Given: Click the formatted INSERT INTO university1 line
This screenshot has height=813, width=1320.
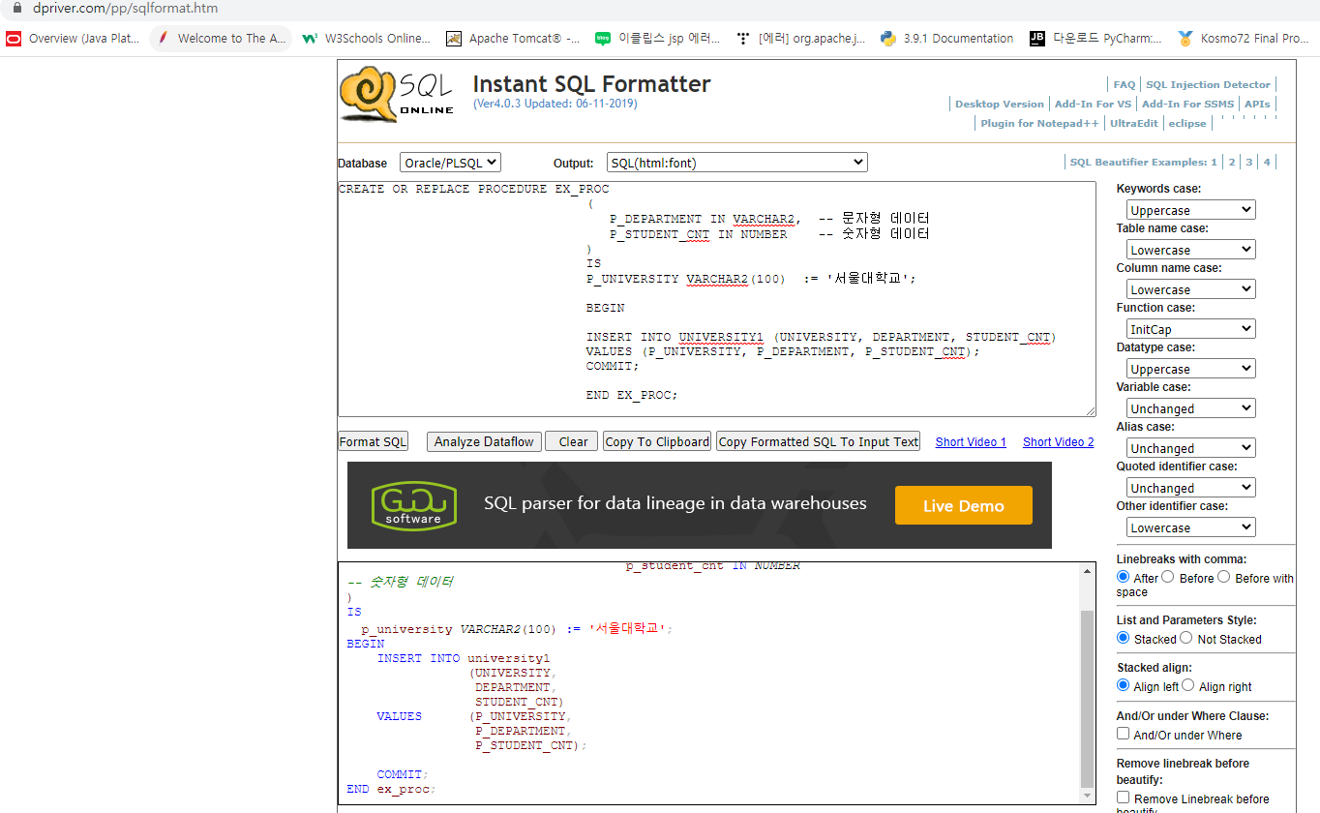Looking at the screenshot, I should pos(463,658).
